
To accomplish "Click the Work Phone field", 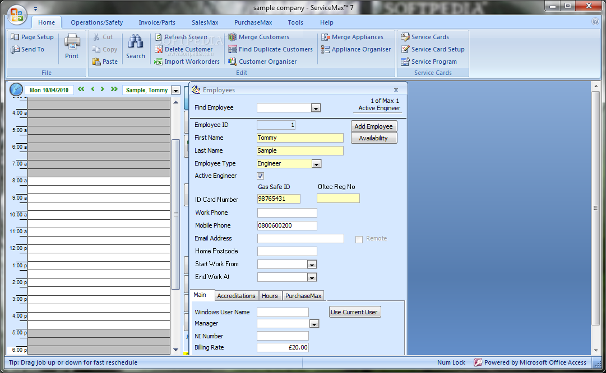I will click(x=287, y=213).
